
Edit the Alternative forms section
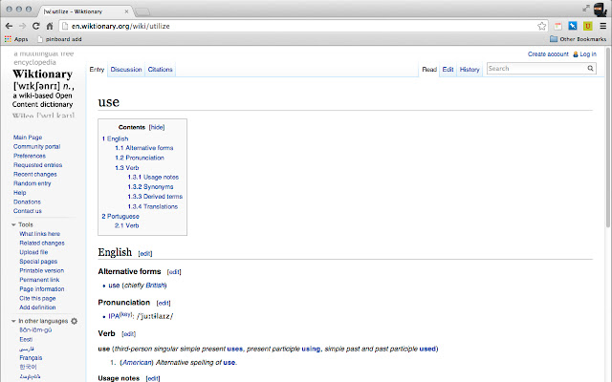(174, 271)
